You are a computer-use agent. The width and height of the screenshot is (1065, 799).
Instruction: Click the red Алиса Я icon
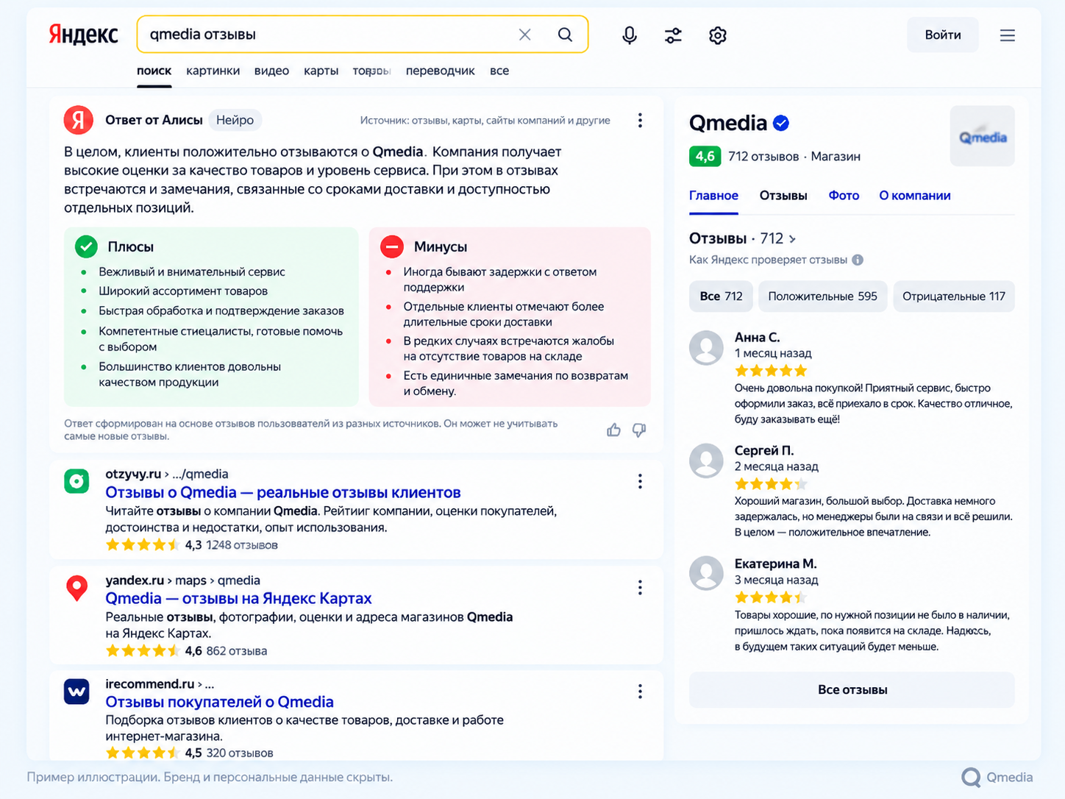[79, 120]
